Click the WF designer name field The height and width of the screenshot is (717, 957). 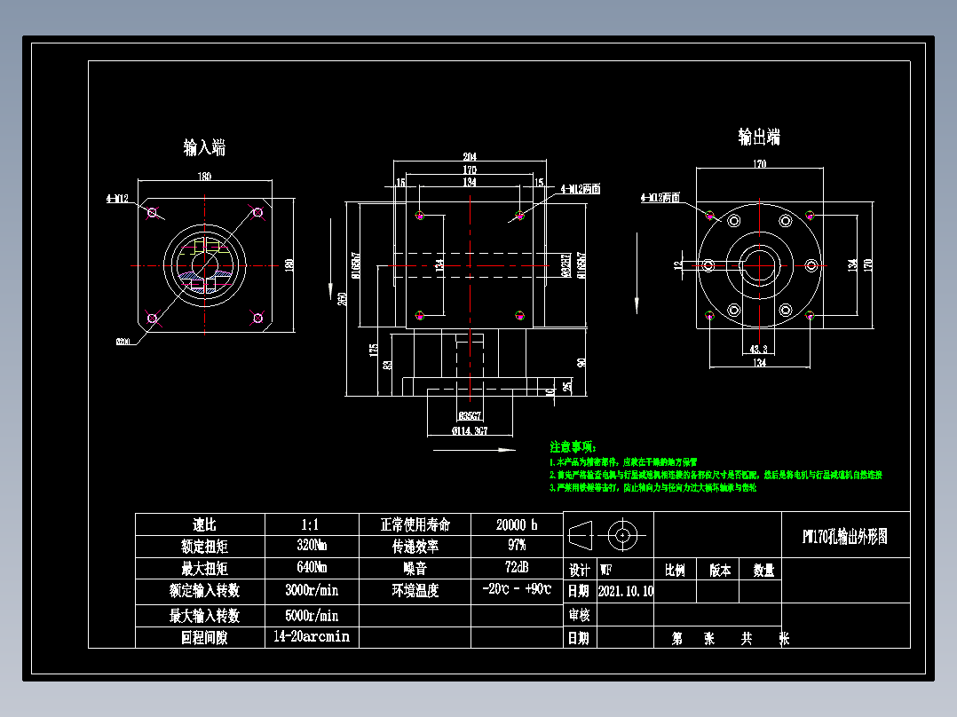(x=605, y=569)
